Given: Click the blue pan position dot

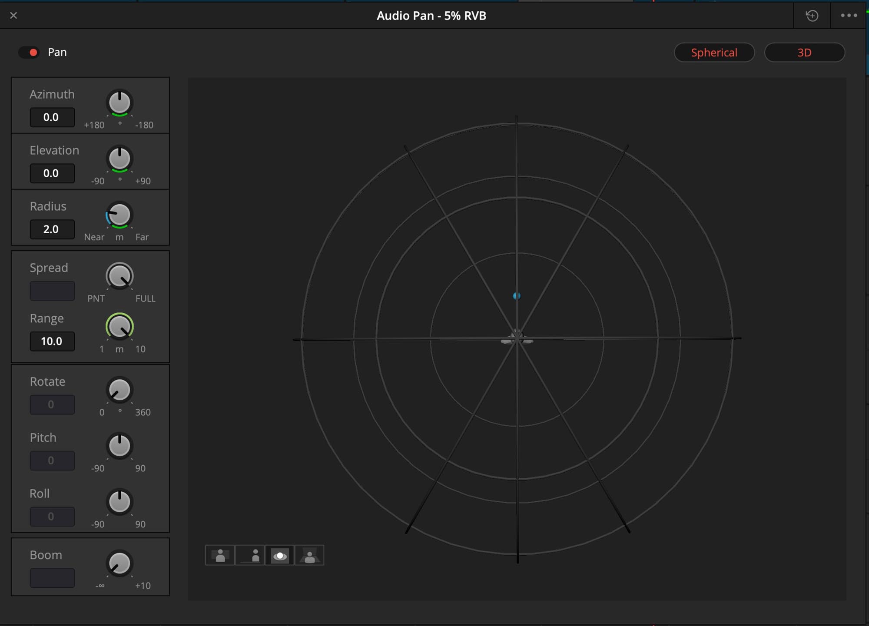Looking at the screenshot, I should click(x=517, y=296).
